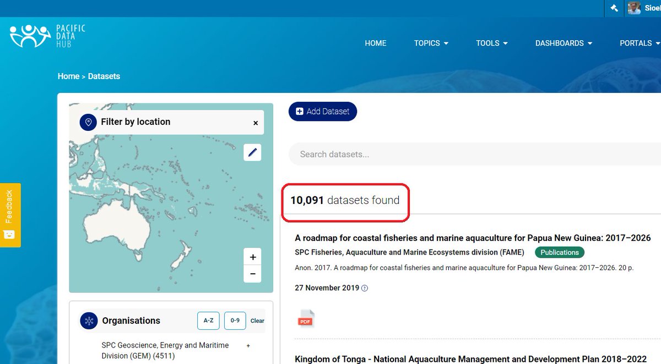The height and width of the screenshot is (364, 661).
Task: Click the Organisations network icon
Action: coord(89,321)
